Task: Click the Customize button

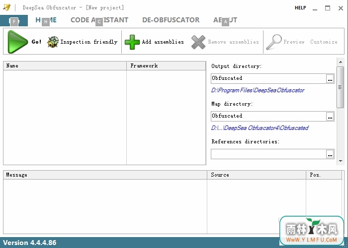Action: click(324, 42)
